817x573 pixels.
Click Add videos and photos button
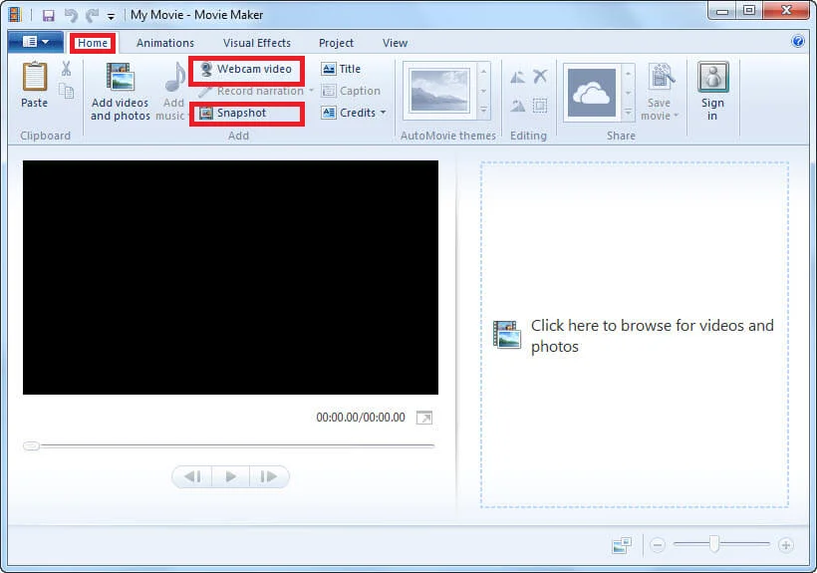121,92
